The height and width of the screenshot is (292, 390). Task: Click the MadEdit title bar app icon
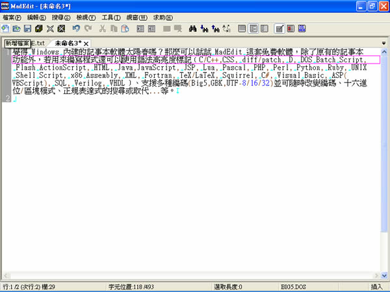tap(5, 6)
